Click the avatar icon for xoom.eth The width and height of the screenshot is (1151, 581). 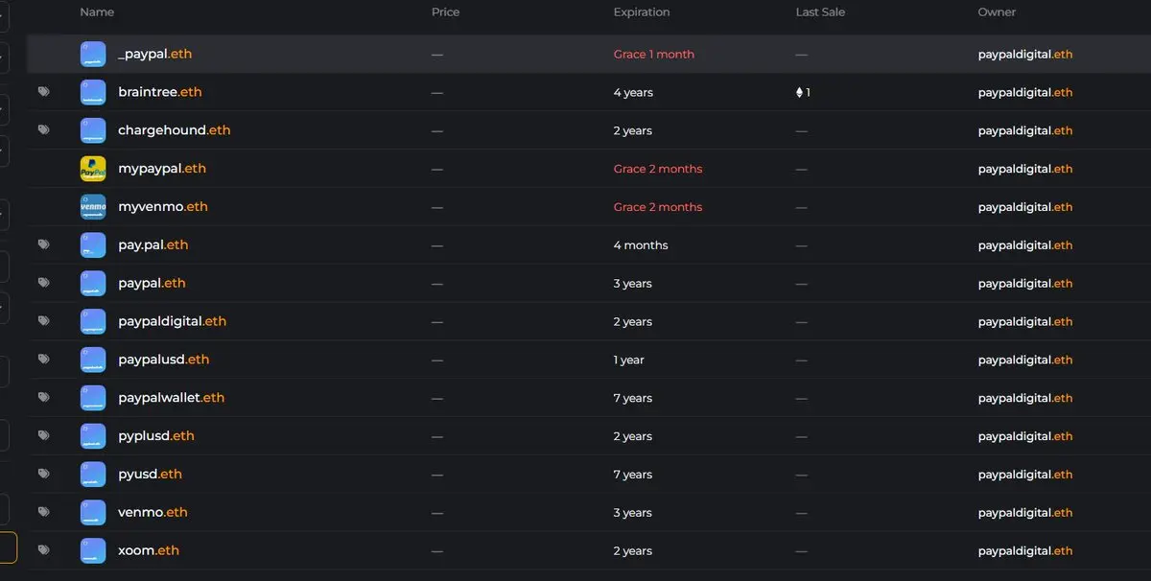tap(93, 551)
